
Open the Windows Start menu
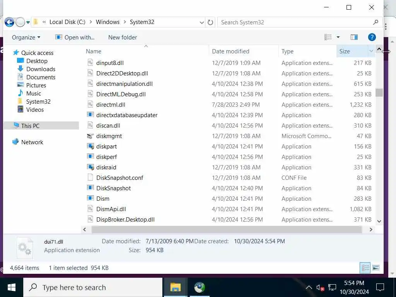[x=11, y=287]
